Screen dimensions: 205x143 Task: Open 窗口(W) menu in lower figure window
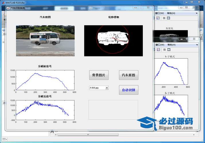[159, 45]
